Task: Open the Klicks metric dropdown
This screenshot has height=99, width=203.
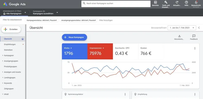Action: 68,48
